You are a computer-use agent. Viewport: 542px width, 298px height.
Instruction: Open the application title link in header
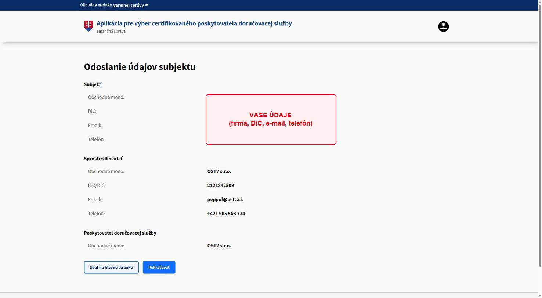(x=194, y=23)
